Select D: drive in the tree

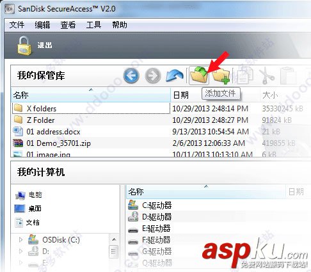(45, 252)
